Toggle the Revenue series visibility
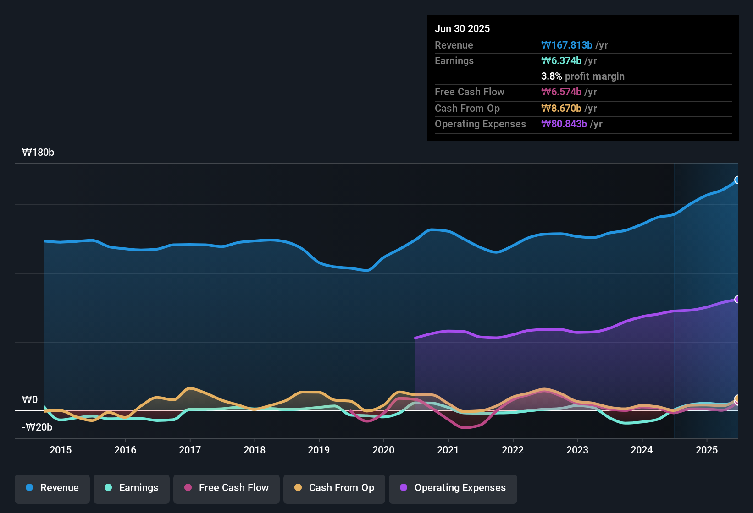The height and width of the screenshot is (513, 753). click(x=52, y=488)
